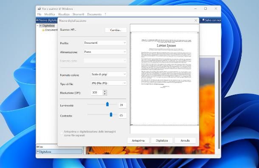
Task: Click the Fax e scanner app icon
Action: pos(39,9)
